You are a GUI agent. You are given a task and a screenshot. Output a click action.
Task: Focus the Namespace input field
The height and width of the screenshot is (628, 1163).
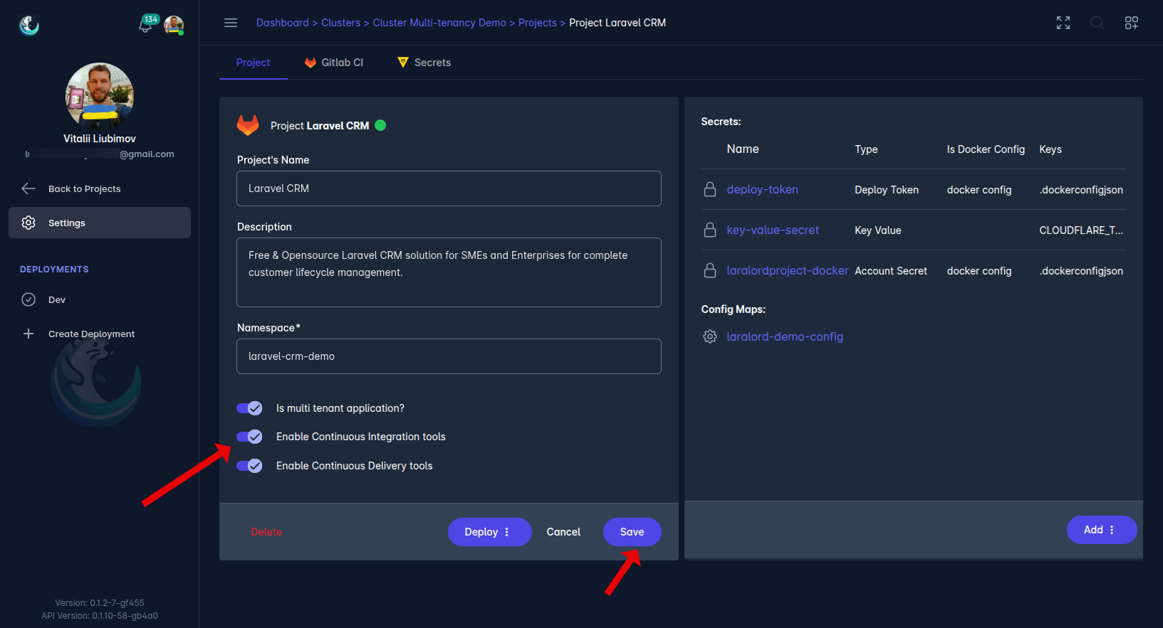pos(449,356)
